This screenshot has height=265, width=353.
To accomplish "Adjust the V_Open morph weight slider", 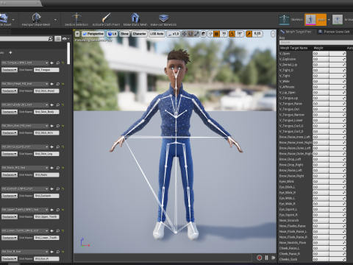I will pyautogui.click(x=329, y=54).
